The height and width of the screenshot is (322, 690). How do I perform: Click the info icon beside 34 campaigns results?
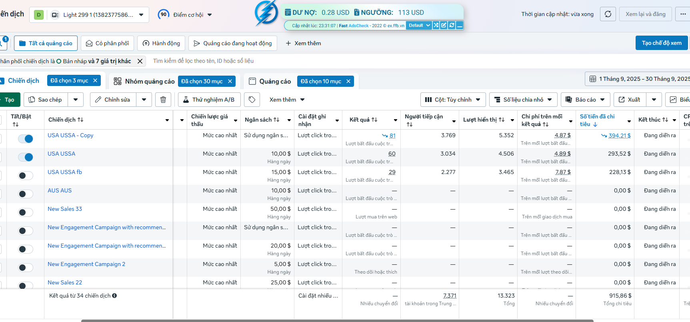(114, 296)
